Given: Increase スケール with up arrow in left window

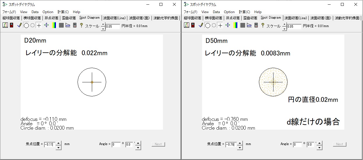Looking at the screenshot, I should [103, 25].
